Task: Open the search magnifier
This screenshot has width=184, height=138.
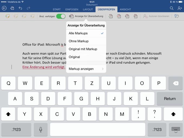Action: [x=172, y=8]
